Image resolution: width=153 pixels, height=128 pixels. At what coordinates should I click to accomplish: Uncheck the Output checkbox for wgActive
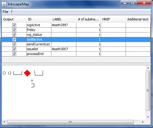pos(14,25)
